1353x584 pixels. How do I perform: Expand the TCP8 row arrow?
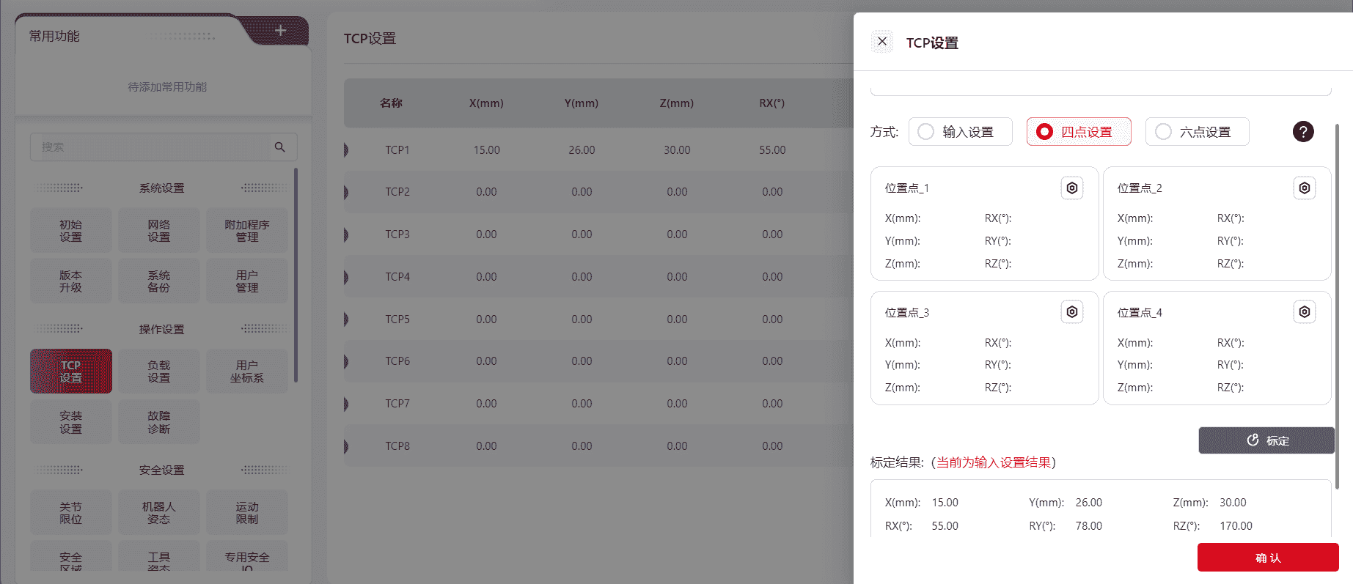point(346,446)
